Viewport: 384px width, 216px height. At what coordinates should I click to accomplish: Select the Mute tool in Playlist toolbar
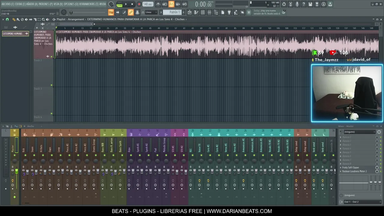pos(26,19)
